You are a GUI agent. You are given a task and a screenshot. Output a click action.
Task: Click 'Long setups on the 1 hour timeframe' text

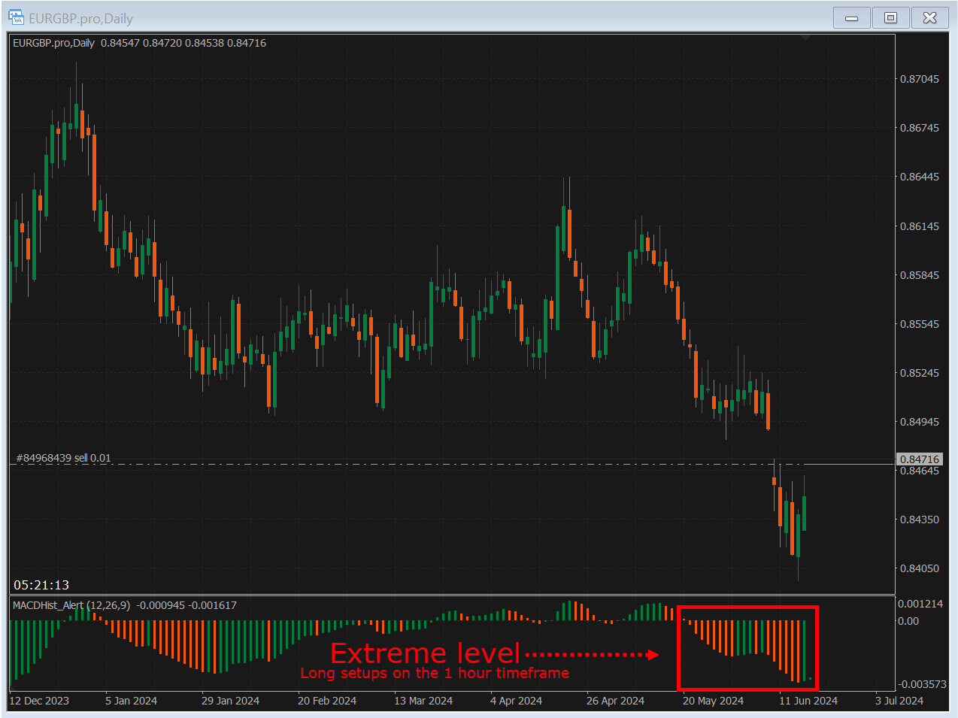click(x=435, y=674)
